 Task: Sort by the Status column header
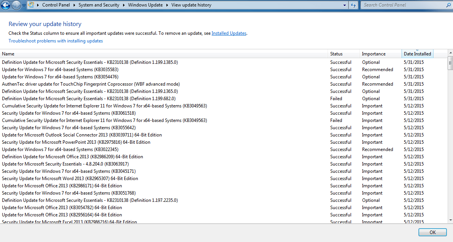[x=344, y=54]
